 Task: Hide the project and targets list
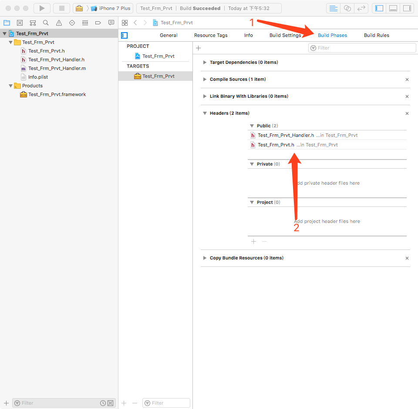124,35
